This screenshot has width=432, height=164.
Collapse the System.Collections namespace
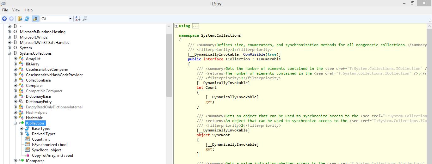pyautogui.click(x=9, y=53)
